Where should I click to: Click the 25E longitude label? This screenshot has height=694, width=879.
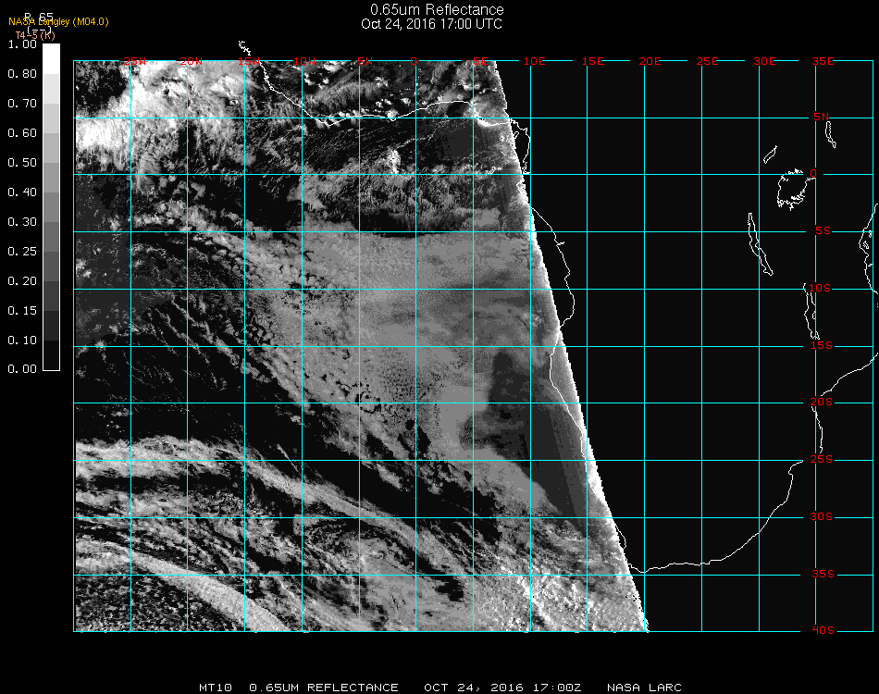(707, 61)
